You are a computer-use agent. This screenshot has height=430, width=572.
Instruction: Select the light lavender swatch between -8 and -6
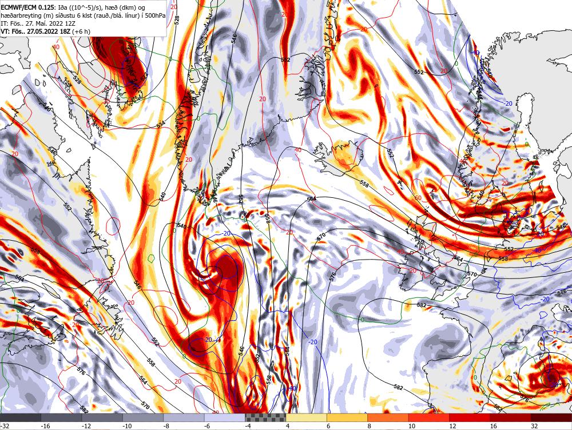click(184, 417)
